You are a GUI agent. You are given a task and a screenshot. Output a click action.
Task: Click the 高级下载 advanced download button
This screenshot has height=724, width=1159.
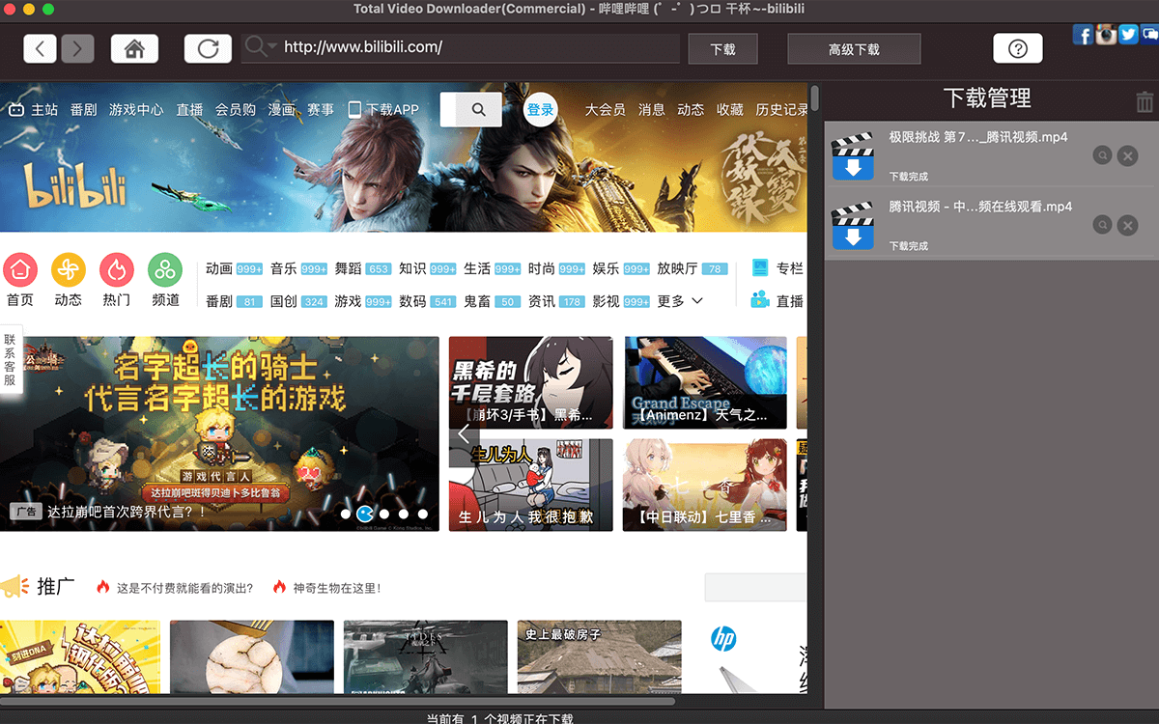854,48
